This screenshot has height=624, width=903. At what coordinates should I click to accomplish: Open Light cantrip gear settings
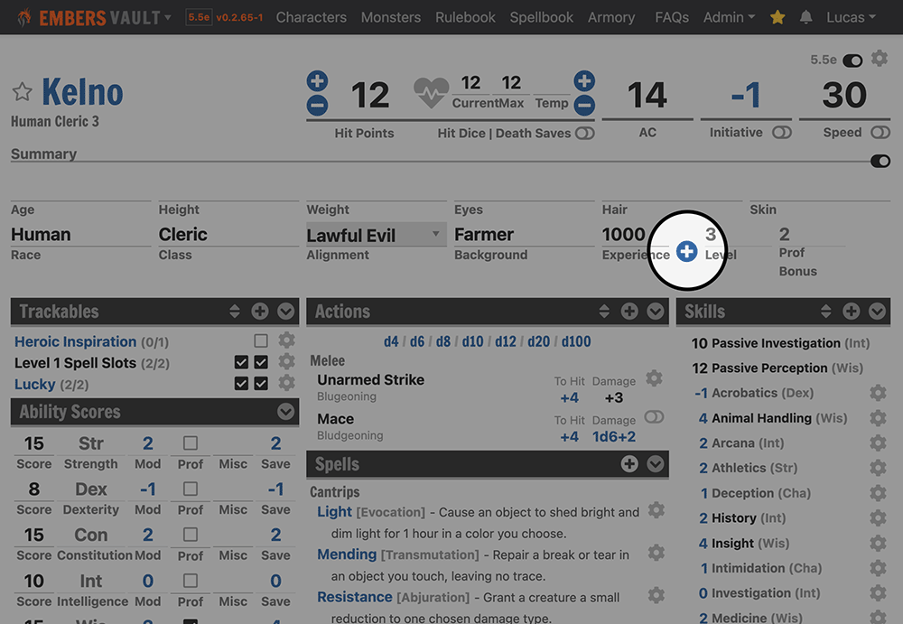[656, 510]
